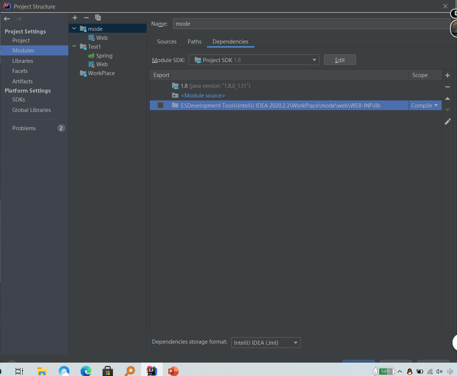The image size is (457, 376).
Task: Click the Export column header
Action: 161,75
